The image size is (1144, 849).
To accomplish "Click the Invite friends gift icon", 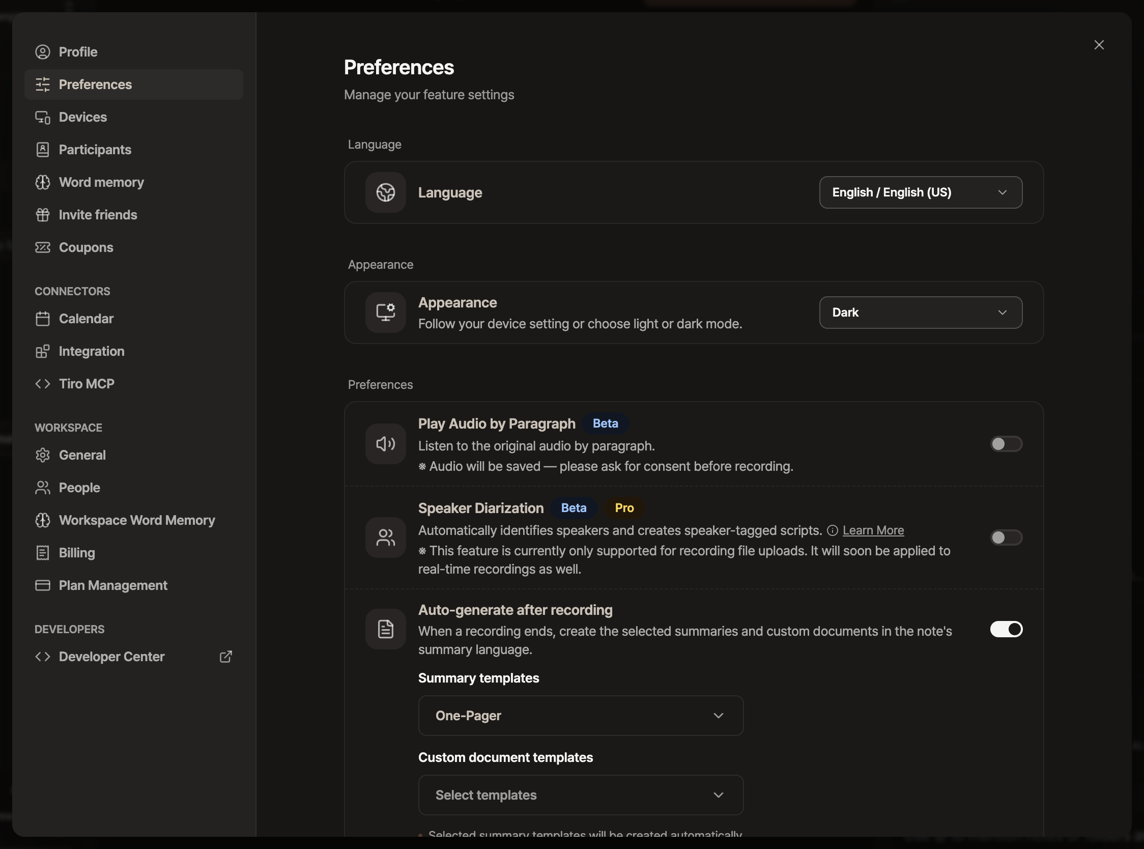I will (x=43, y=215).
